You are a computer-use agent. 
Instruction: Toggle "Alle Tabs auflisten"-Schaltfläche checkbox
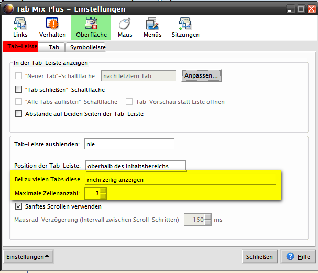18,102
